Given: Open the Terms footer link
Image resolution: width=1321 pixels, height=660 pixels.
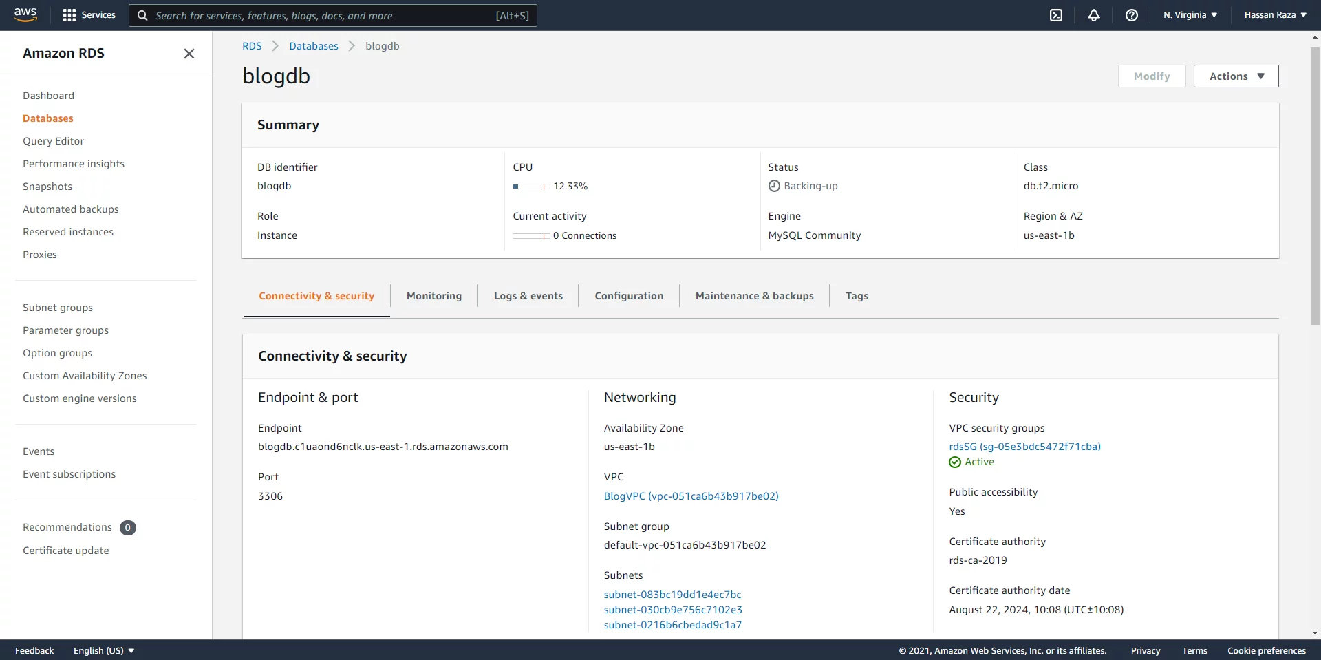Looking at the screenshot, I should pyautogui.click(x=1194, y=651).
